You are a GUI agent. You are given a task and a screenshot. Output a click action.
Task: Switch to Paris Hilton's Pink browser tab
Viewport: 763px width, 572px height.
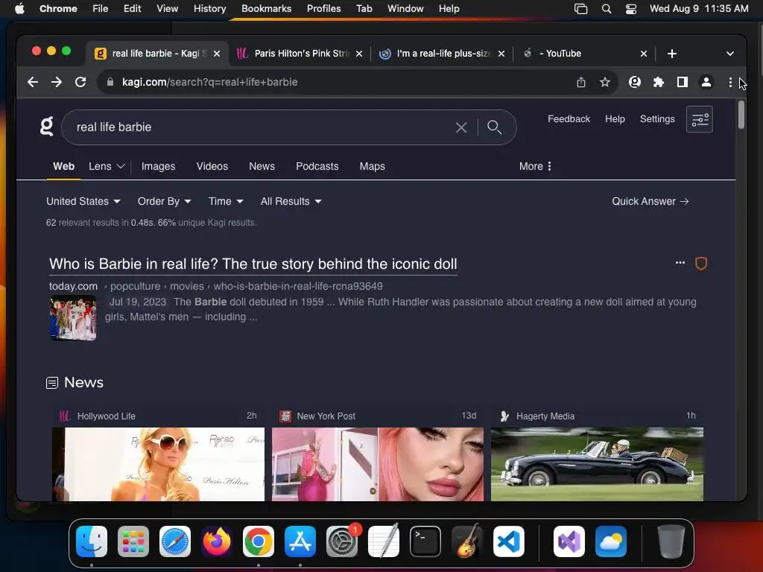tap(299, 54)
